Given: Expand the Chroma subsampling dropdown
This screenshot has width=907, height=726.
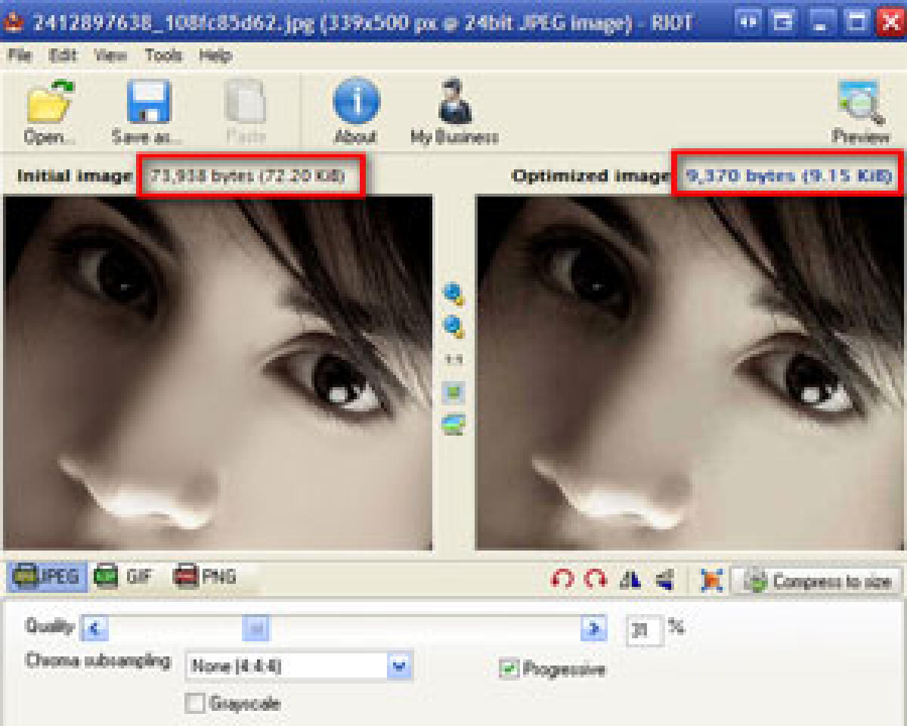Looking at the screenshot, I should tap(400, 666).
